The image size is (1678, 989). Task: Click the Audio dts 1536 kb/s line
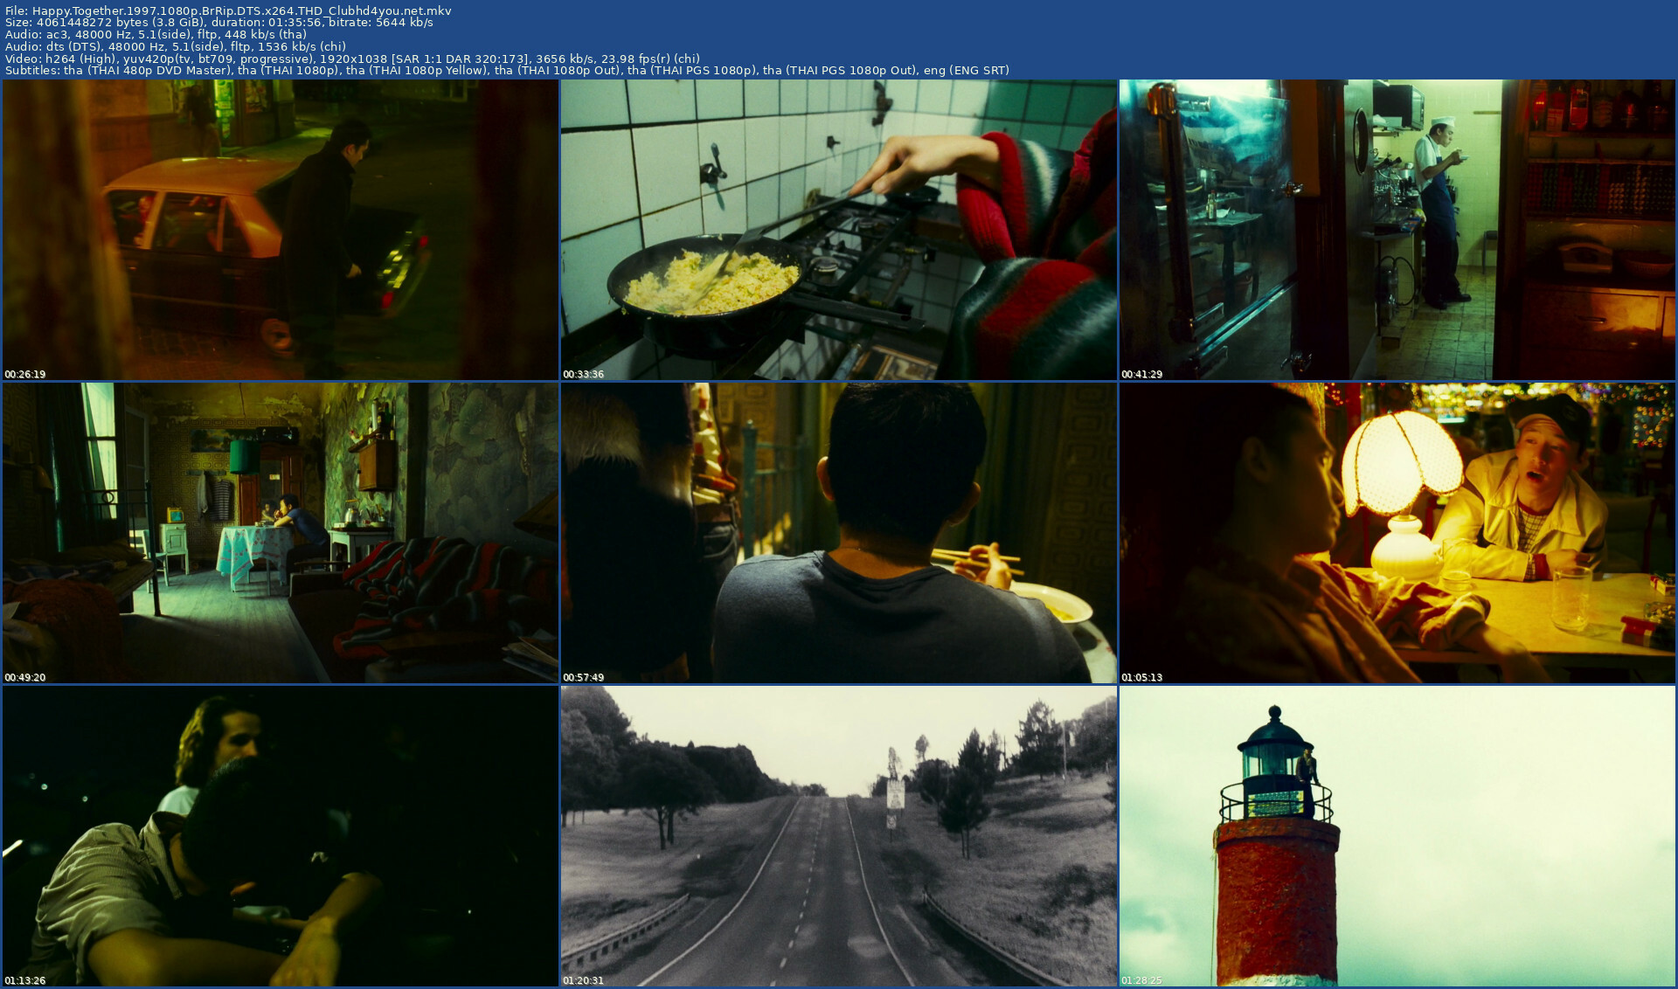[x=176, y=46]
